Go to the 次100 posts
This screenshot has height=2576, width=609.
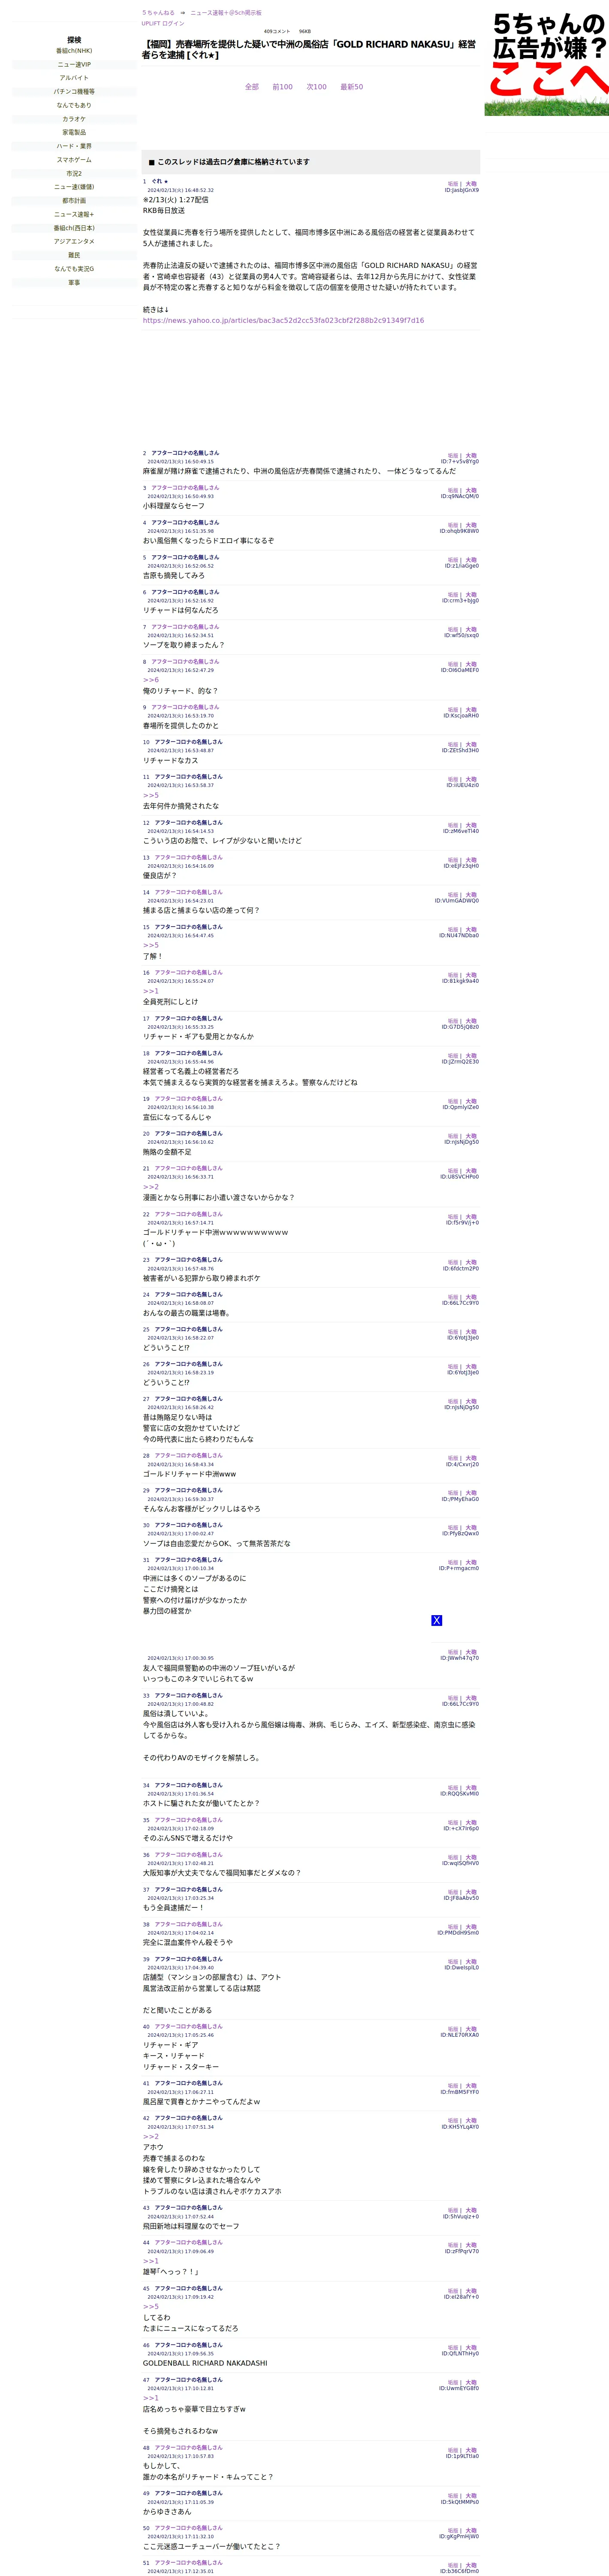[317, 87]
